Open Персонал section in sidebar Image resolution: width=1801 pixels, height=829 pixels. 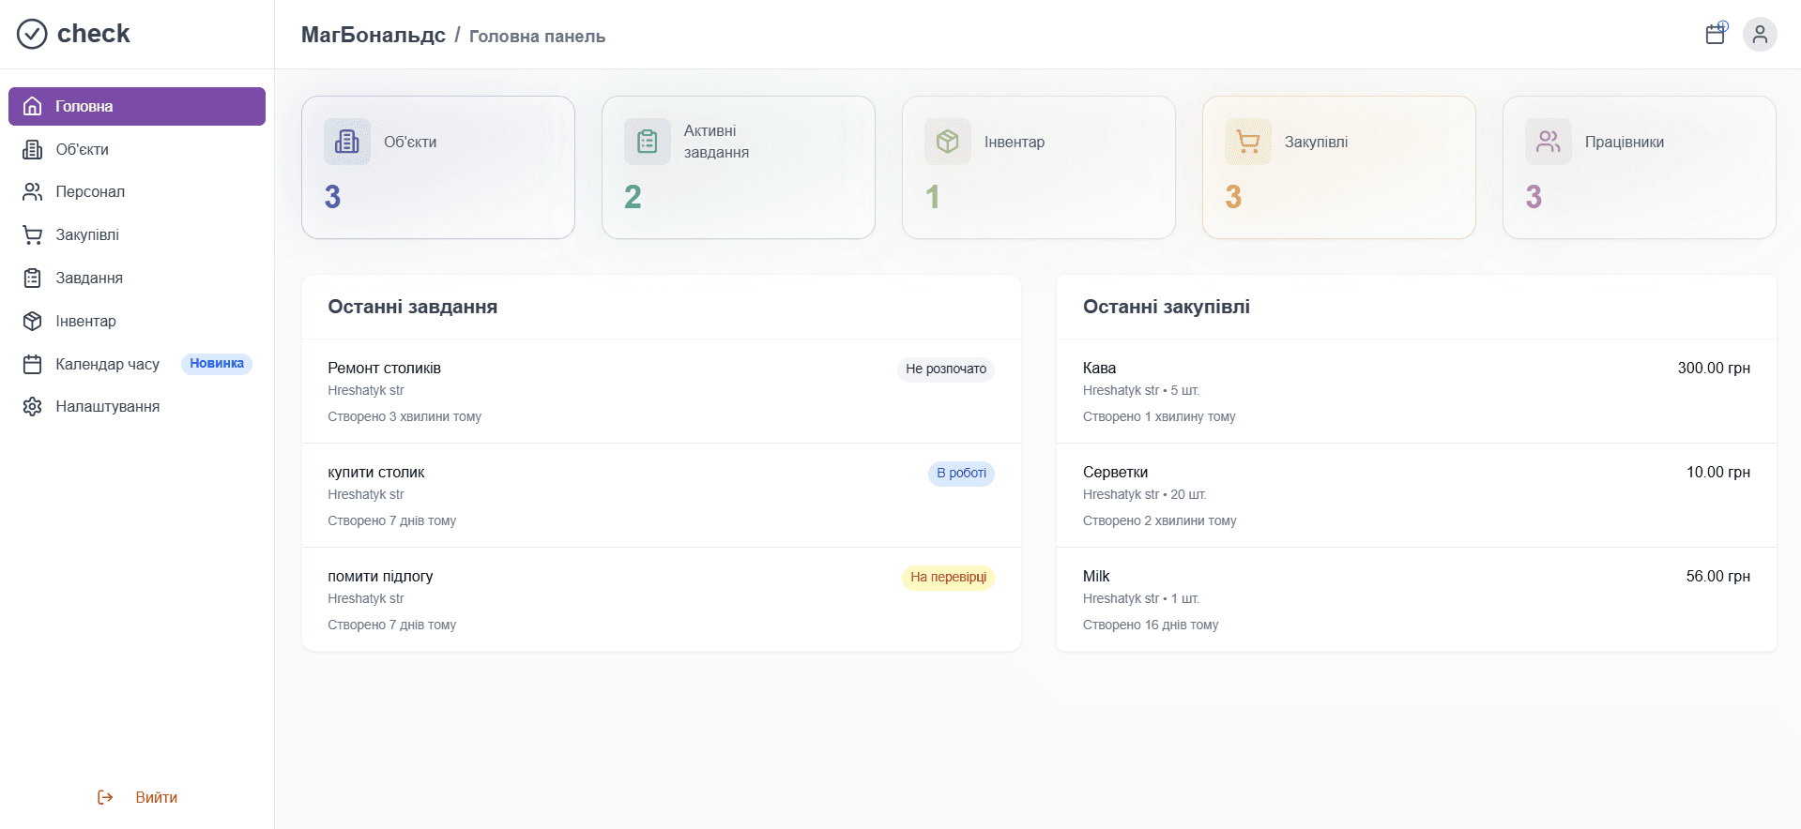(x=137, y=191)
